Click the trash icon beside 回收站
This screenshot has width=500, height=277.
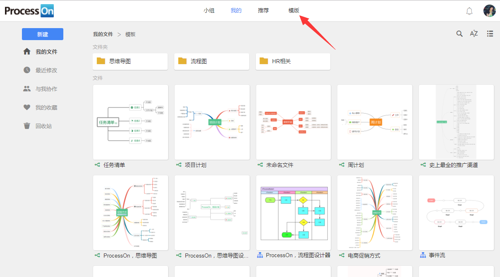pyautogui.click(x=27, y=126)
